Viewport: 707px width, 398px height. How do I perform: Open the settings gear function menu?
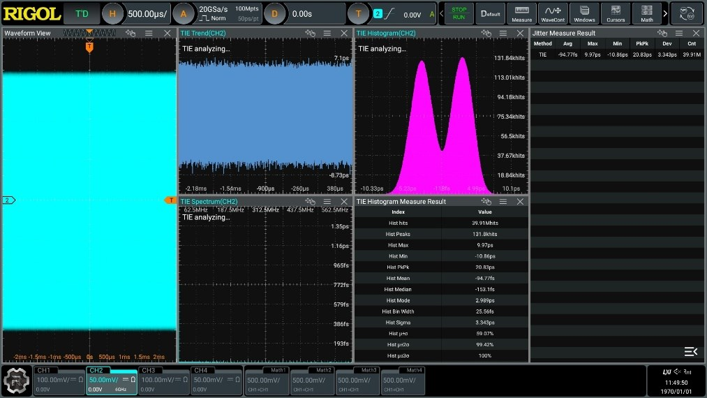click(16, 381)
